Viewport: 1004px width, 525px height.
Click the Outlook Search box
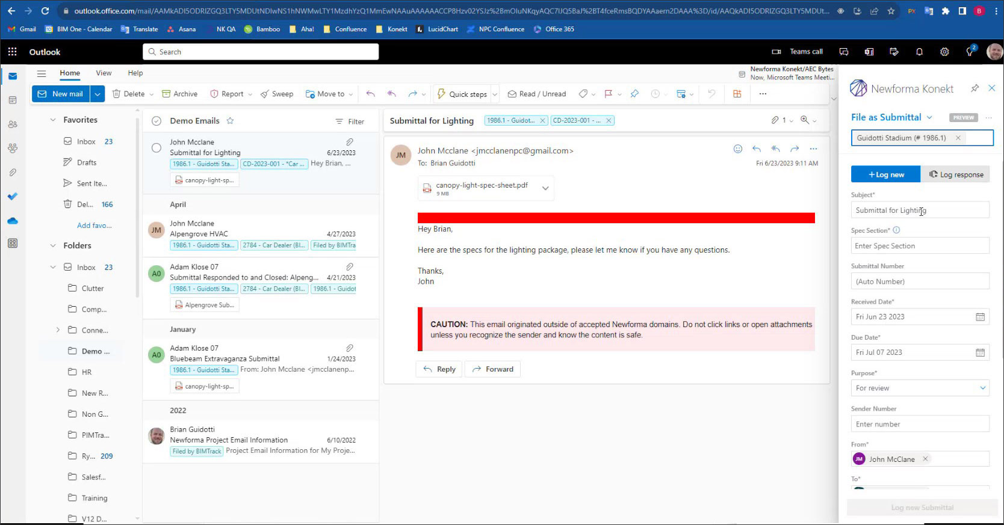(261, 52)
